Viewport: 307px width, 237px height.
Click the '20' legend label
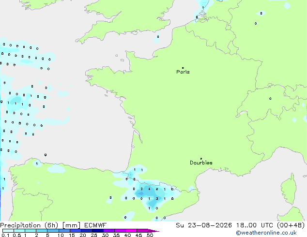(x=83, y=235)
